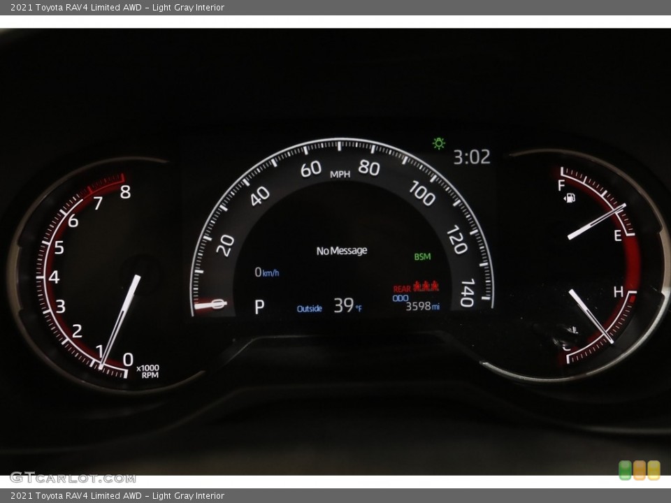
Task: Click the 5 on the tachometer
Action: tap(59, 247)
